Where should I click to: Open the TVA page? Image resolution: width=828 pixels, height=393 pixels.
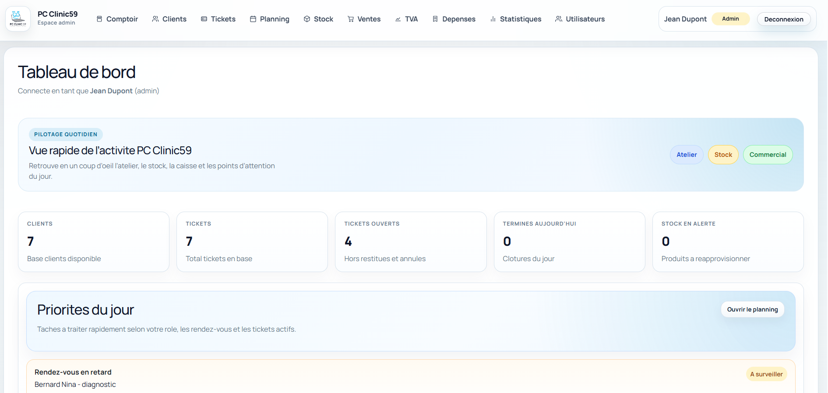point(407,19)
